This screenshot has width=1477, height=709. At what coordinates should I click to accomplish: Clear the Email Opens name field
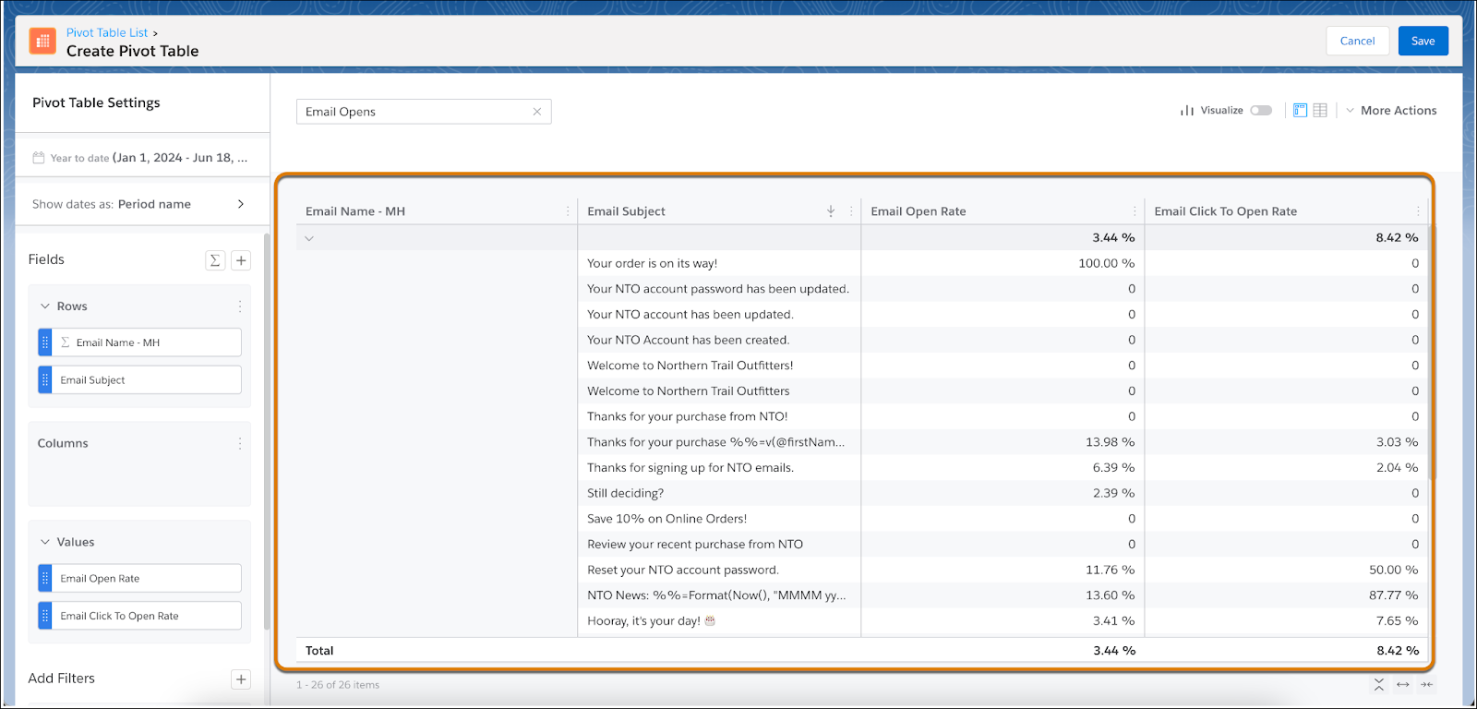coord(536,112)
